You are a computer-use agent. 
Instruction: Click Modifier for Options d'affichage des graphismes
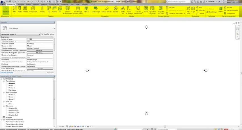click(x=40, y=53)
